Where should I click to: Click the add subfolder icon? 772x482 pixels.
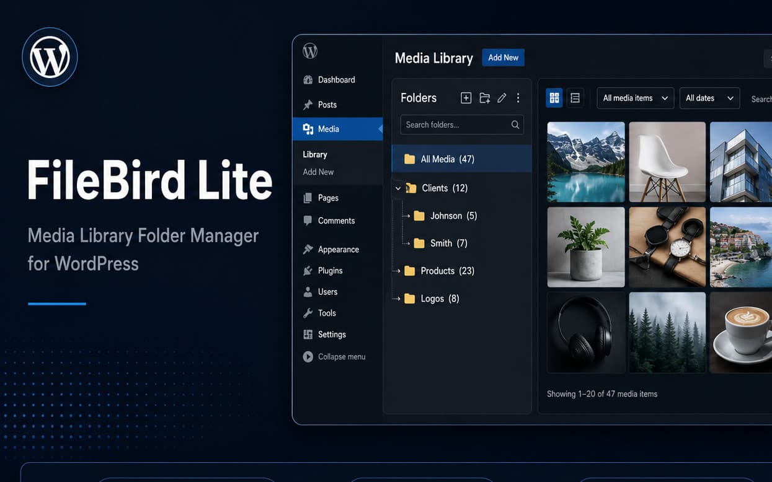point(484,98)
